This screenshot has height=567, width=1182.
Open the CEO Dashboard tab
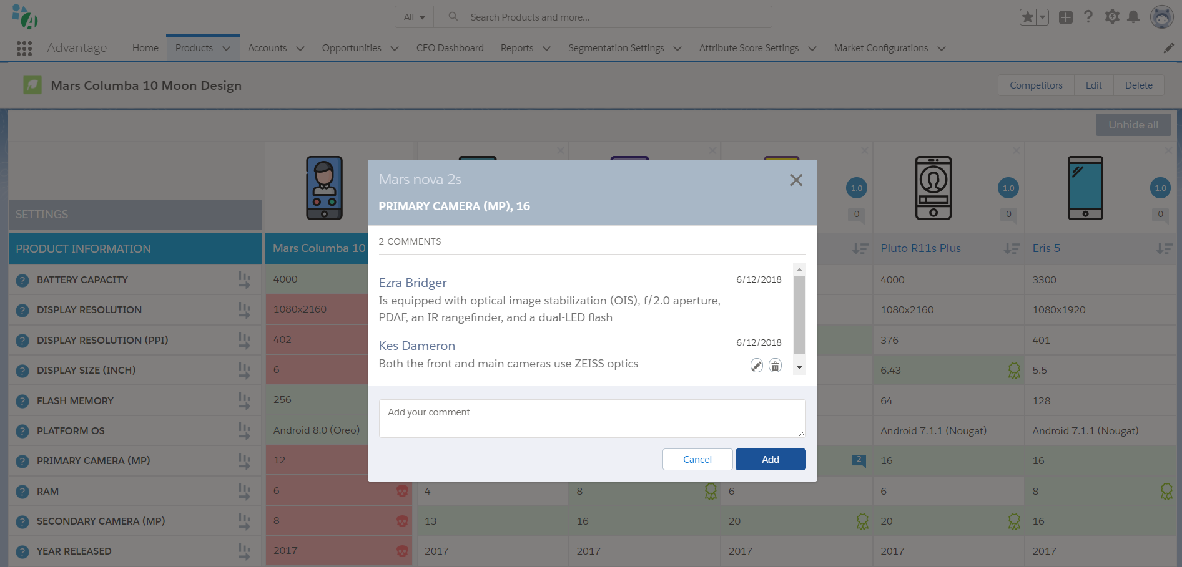450,48
